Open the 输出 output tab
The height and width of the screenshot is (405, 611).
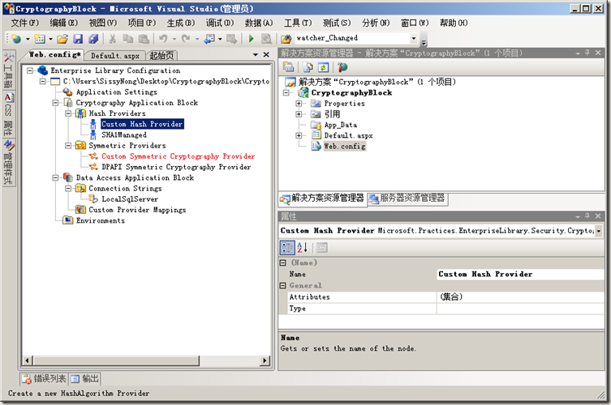[x=85, y=378]
